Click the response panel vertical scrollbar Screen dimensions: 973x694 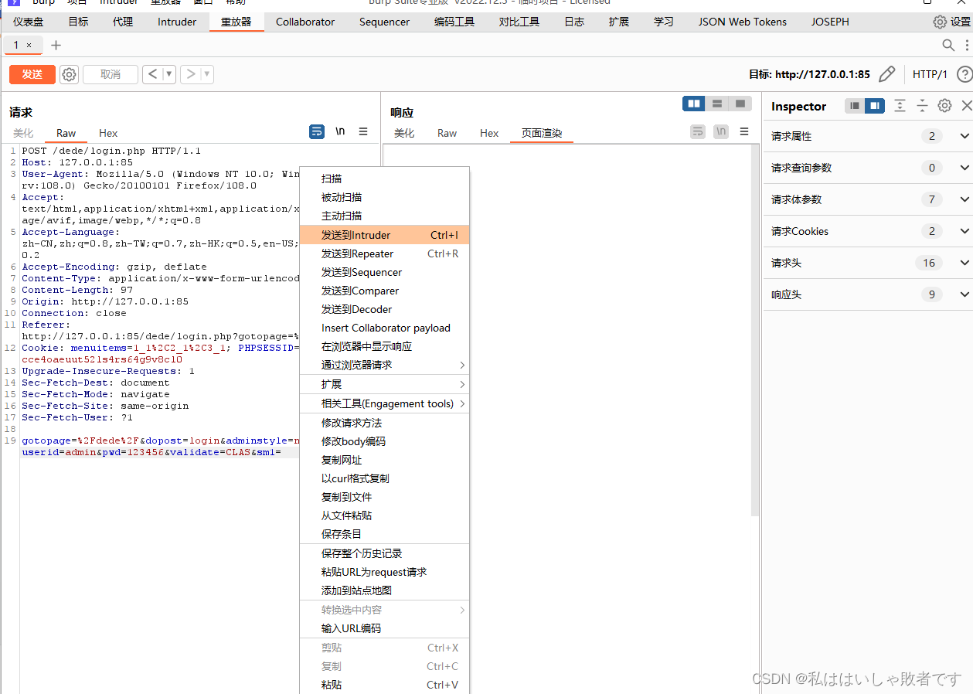755,330
